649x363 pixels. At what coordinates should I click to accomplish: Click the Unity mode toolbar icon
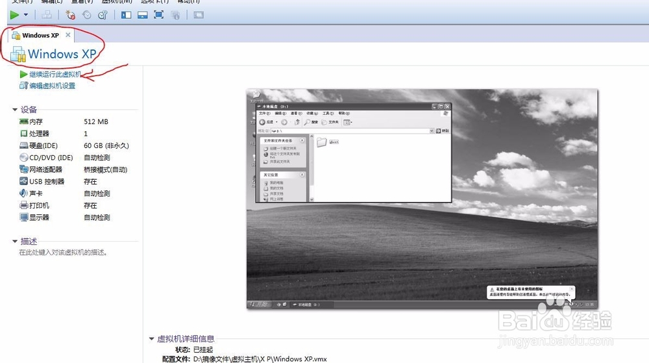click(175, 15)
